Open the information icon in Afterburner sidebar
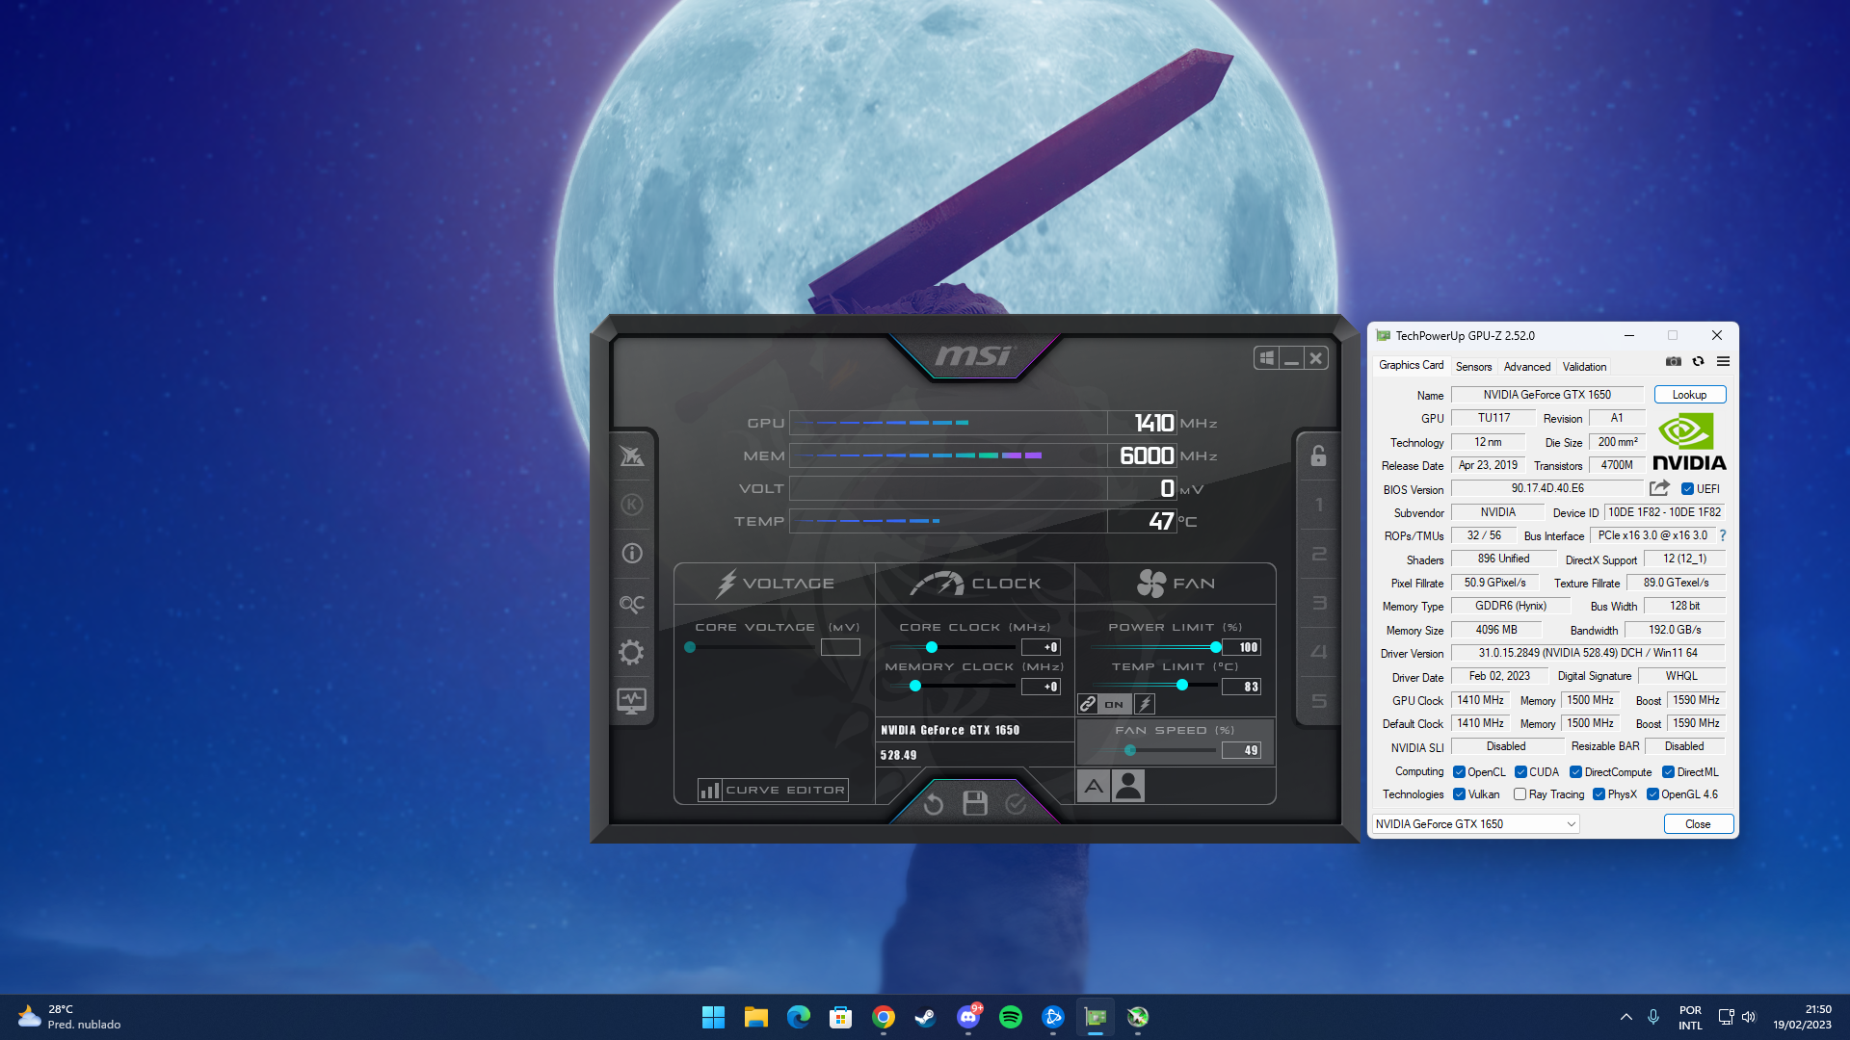1850x1040 pixels. coord(632,554)
